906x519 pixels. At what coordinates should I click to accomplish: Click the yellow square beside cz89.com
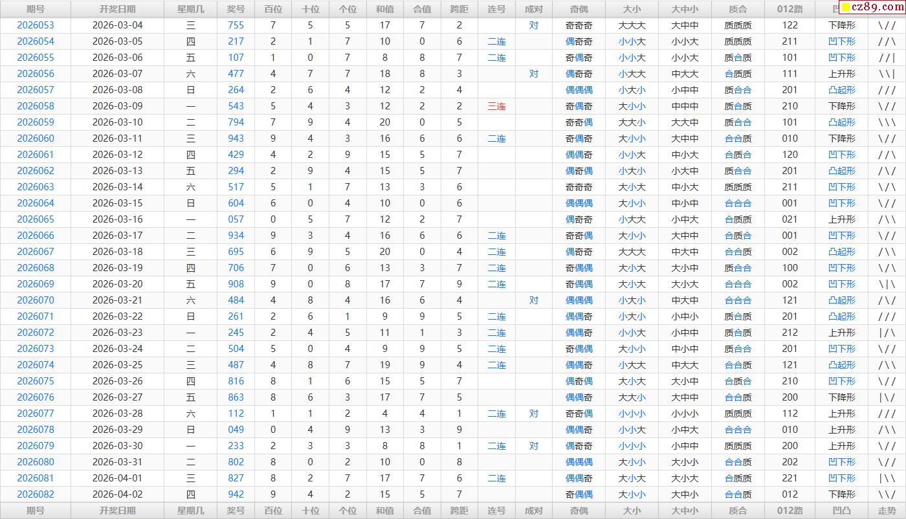845,8
